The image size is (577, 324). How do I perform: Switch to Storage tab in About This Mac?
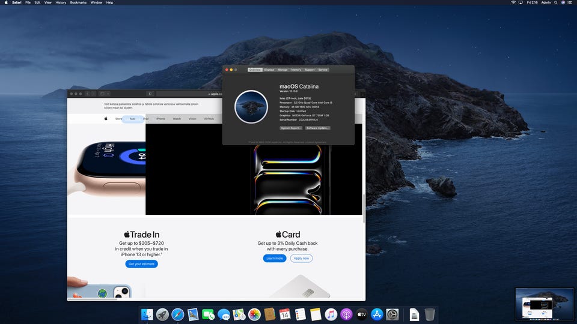tap(282, 70)
